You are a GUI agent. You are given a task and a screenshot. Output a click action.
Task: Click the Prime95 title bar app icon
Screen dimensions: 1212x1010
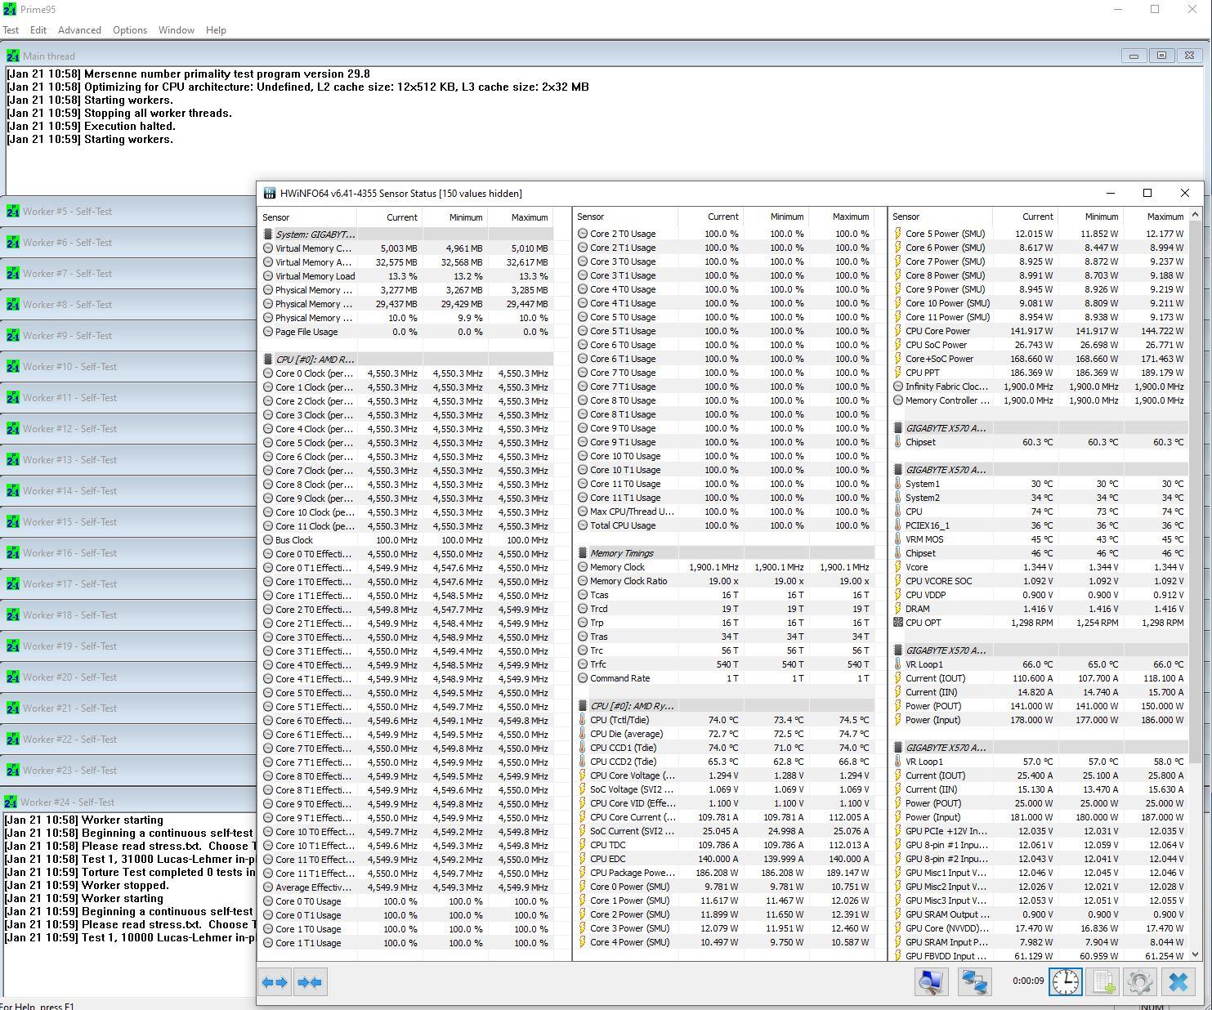pos(9,9)
